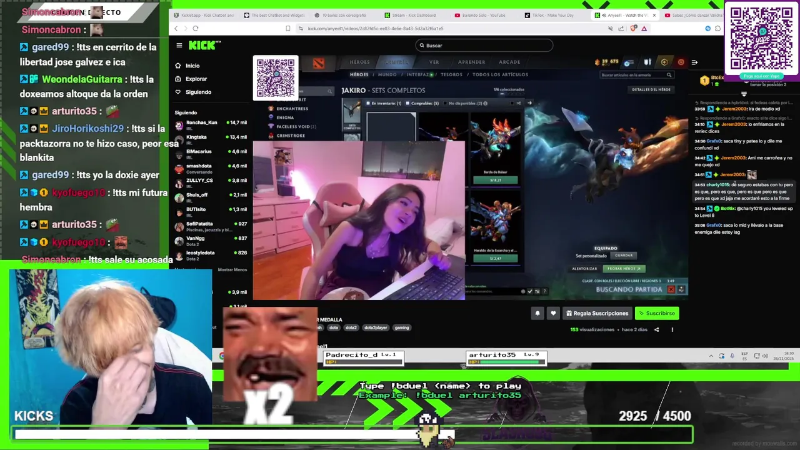
Task: Click the gaming tag
Action: pos(402,327)
